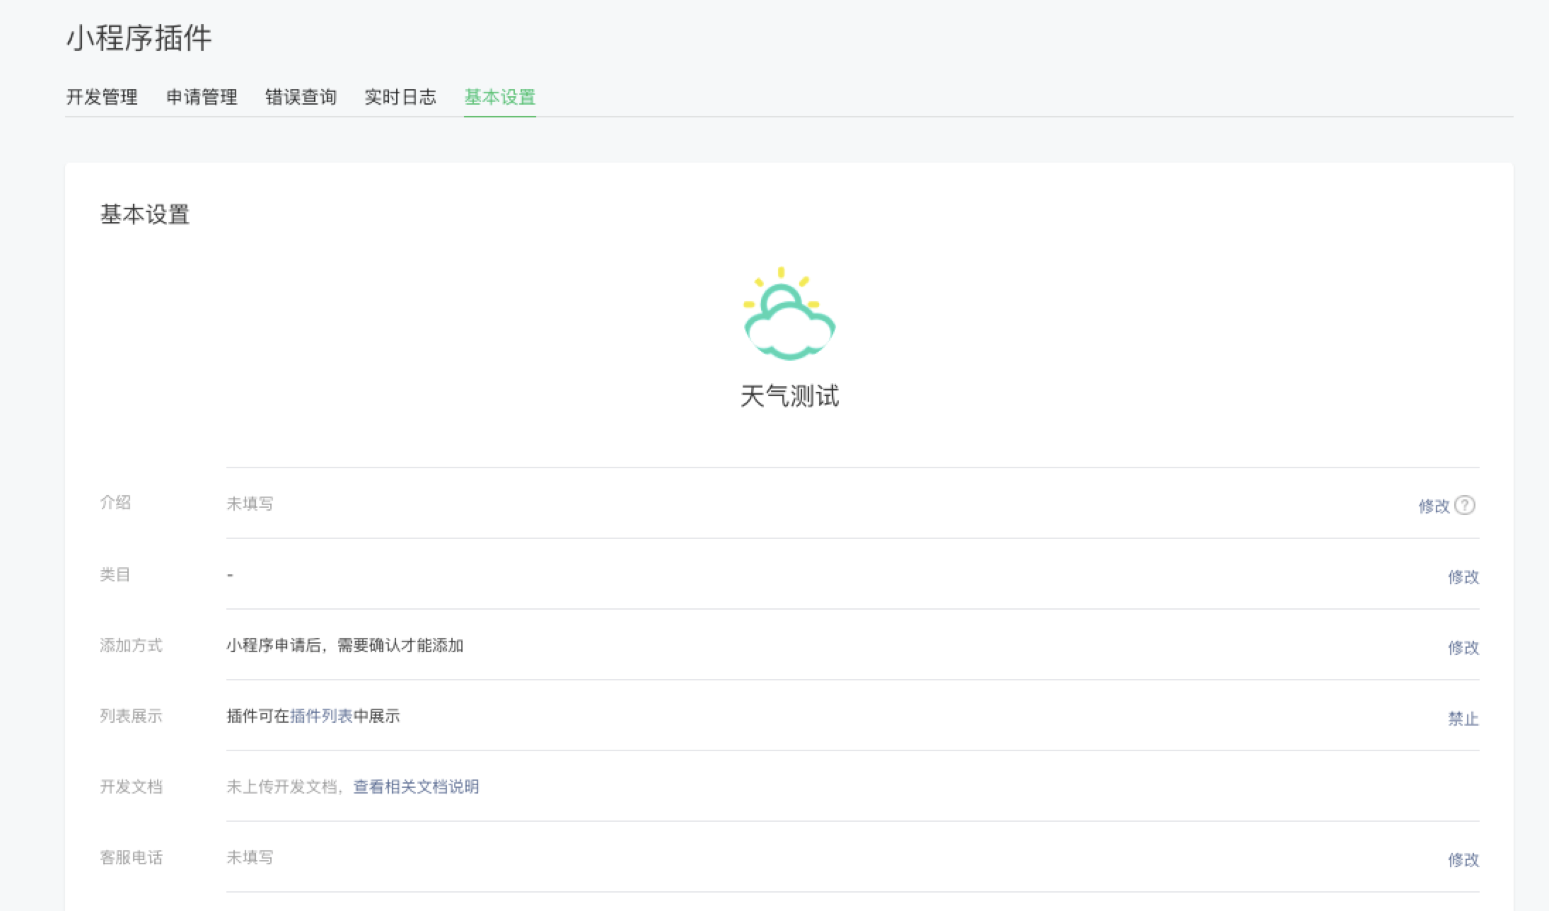Switch to the 申请管理 tab
The width and height of the screenshot is (1549, 911).
pos(202,96)
